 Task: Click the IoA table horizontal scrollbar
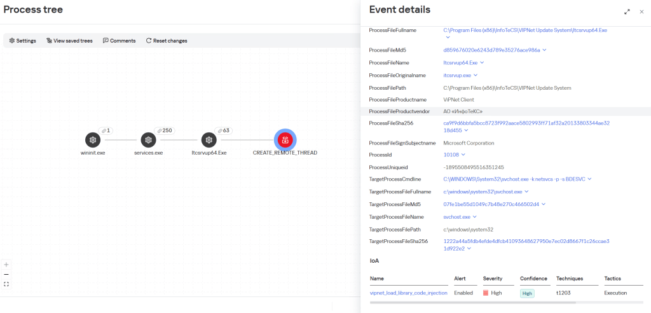tap(472, 302)
